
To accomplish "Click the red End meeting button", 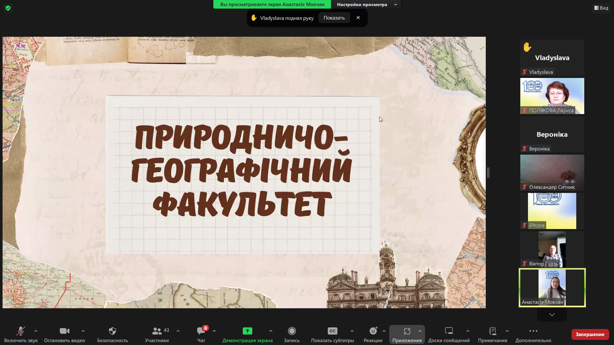I will [590, 334].
